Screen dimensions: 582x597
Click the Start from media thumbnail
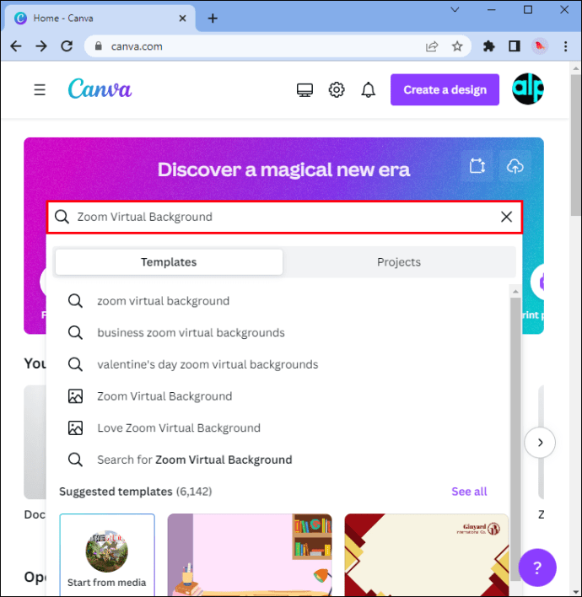(107, 555)
